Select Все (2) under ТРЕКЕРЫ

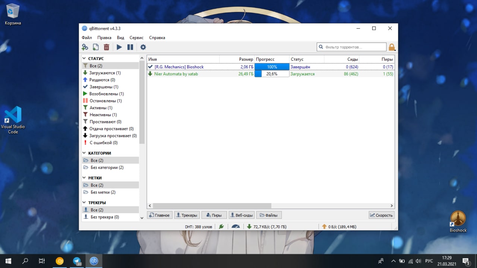click(x=110, y=210)
